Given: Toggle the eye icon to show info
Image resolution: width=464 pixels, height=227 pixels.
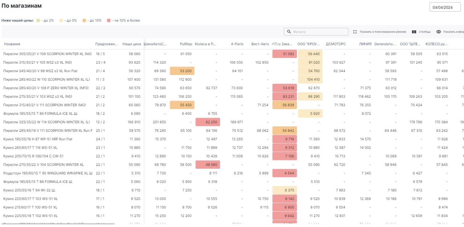Looking at the screenshot, I should pyautogui.click(x=439, y=32).
